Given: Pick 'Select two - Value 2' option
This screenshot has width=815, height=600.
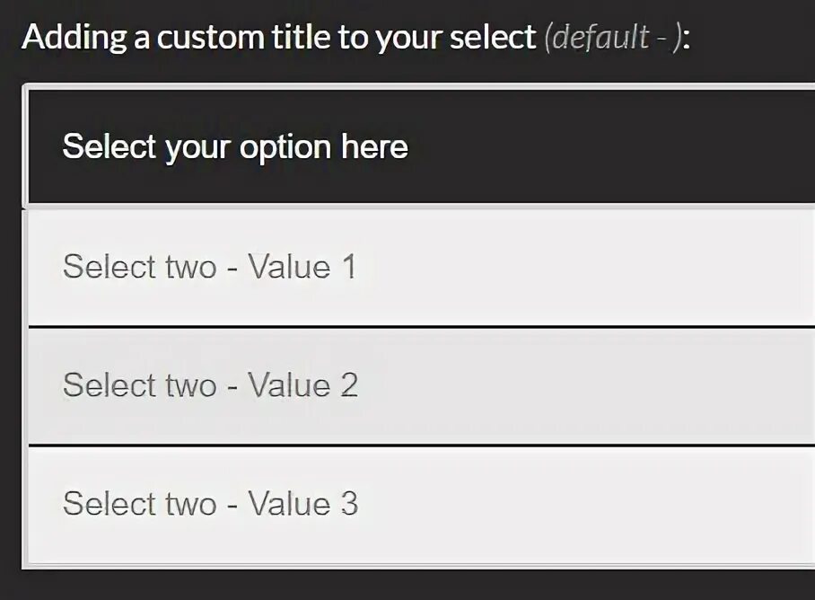Looking at the screenshot, I should coord(422,386).
